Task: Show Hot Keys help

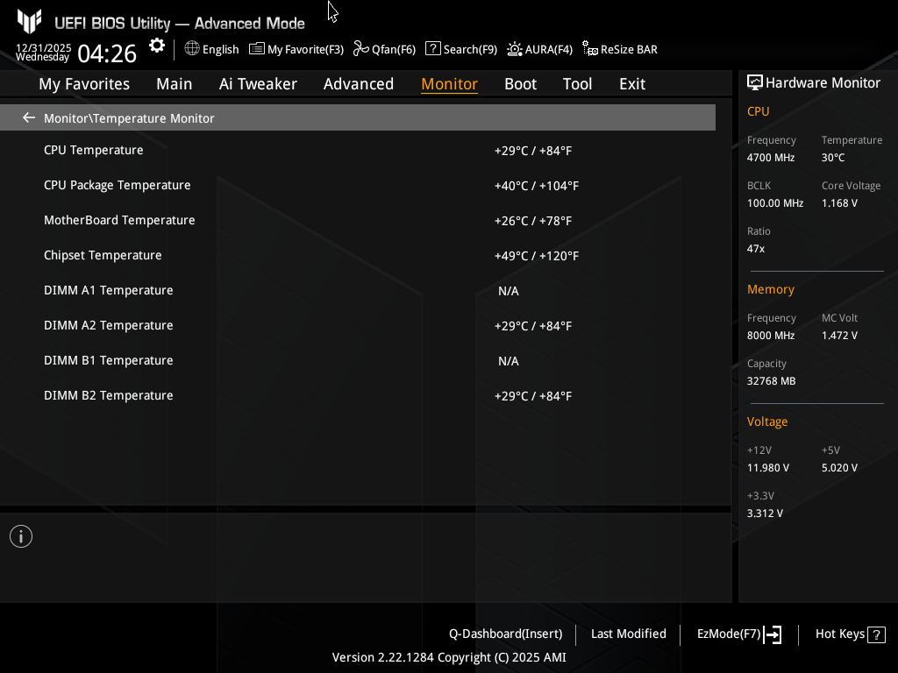Action: (850, 634)
